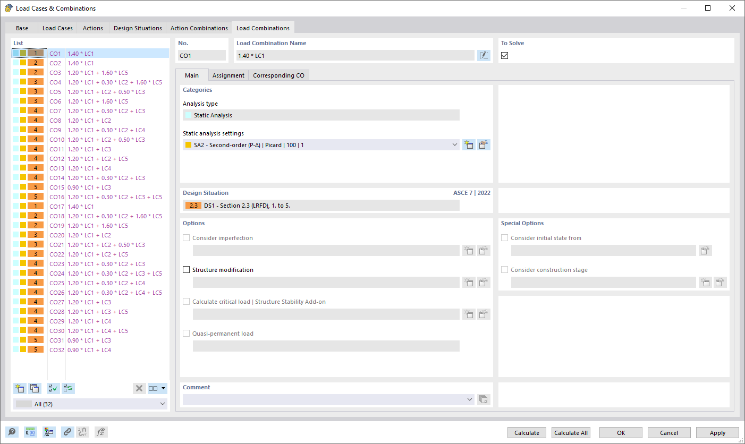Open the units and decimal places settings
Viewport: 745px width, 444px height.
pos(30,432)
